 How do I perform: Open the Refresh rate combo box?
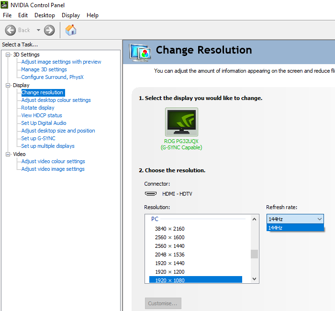point(295,219)
